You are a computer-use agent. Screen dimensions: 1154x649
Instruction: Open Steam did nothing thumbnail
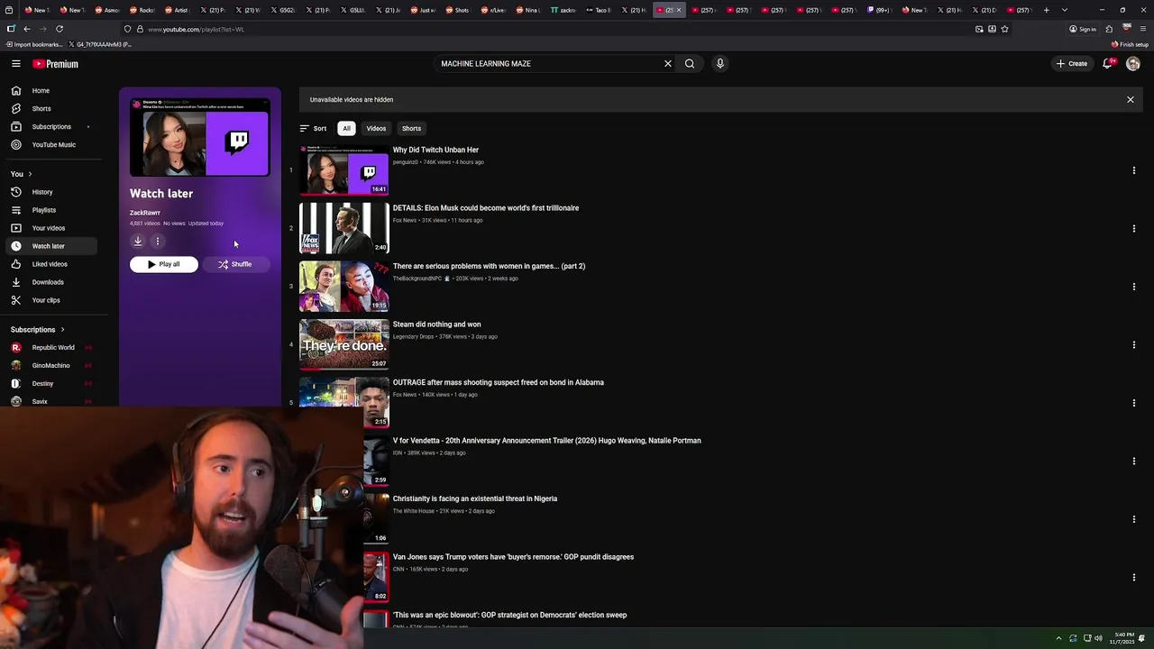pos(343,344)
